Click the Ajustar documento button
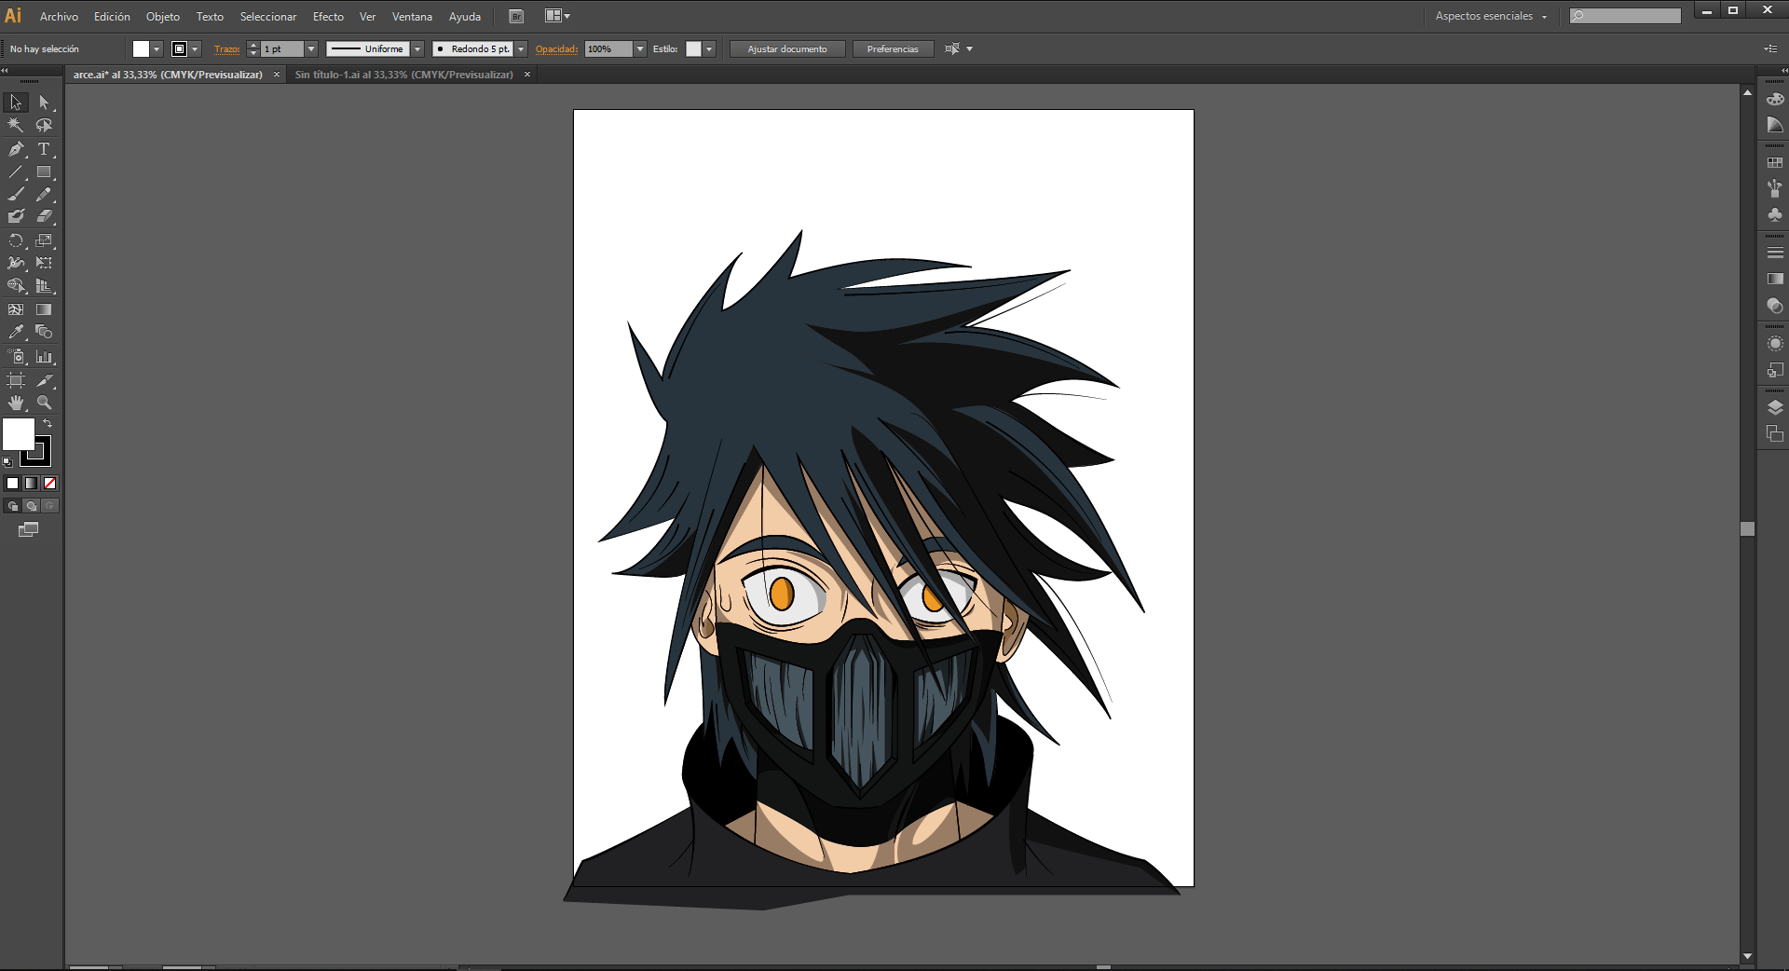The image size is (1789, 971). tap(786, 49)
